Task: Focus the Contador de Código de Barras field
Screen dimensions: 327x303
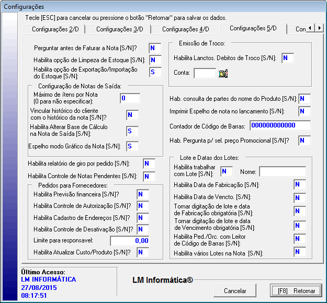Action: pos(280,125)
